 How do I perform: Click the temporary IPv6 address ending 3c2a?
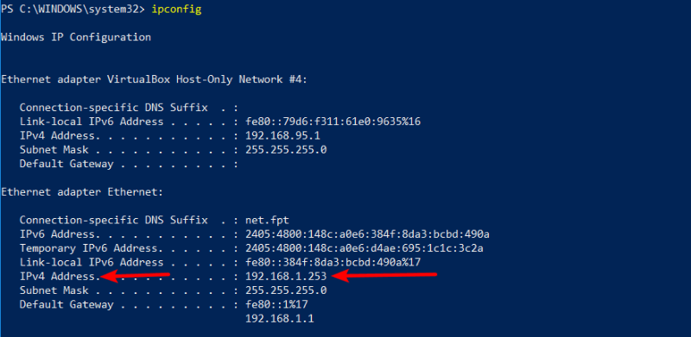pos(365,248)
